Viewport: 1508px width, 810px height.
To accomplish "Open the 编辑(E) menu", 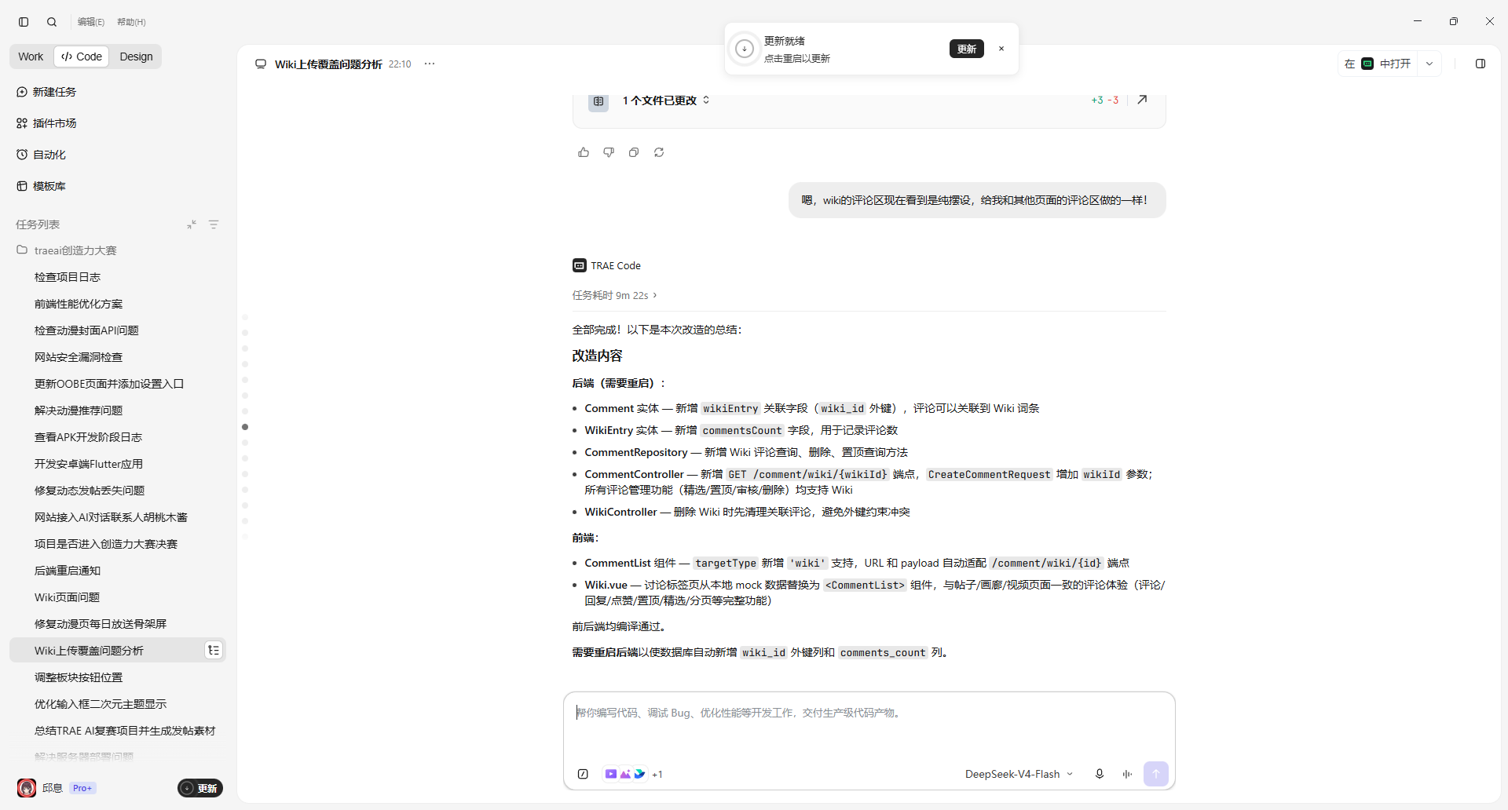I will tap(91, 22).
